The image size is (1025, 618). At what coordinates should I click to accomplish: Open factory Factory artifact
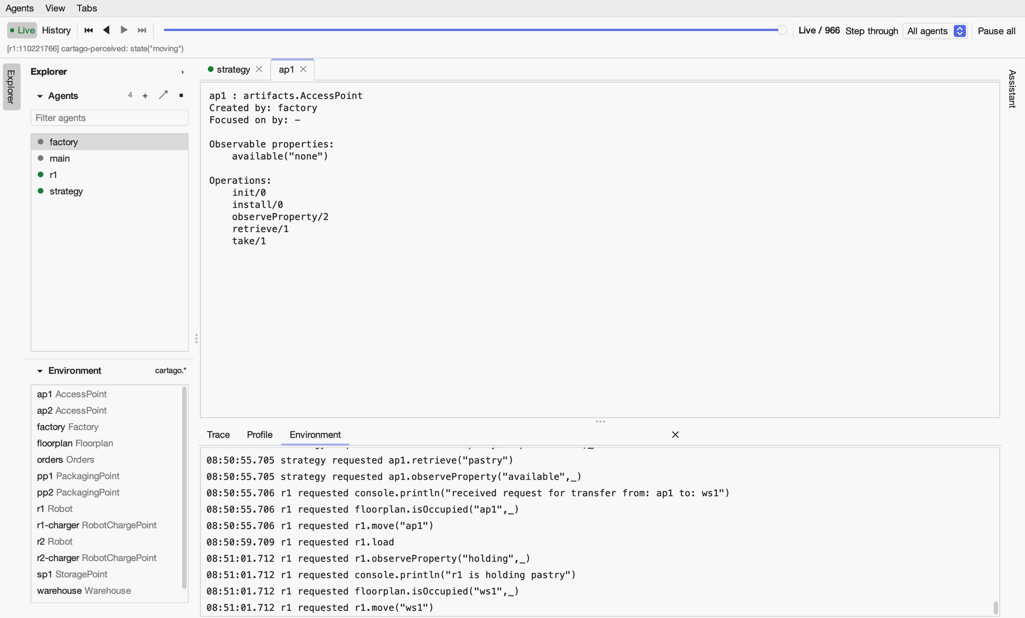tap(107, 427)
